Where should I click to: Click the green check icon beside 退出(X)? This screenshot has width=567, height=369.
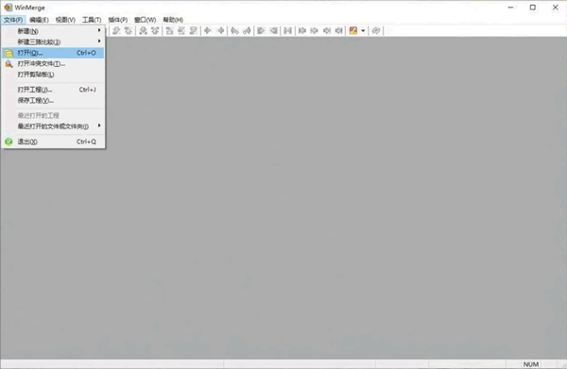coord(9,142)
